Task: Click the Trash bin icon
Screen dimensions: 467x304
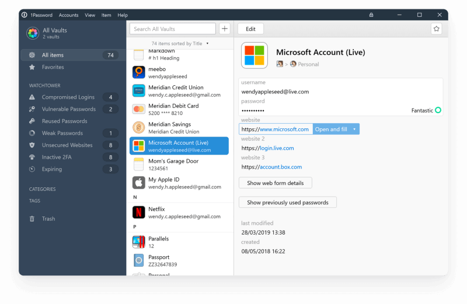Action: click(x=32, y=219)
